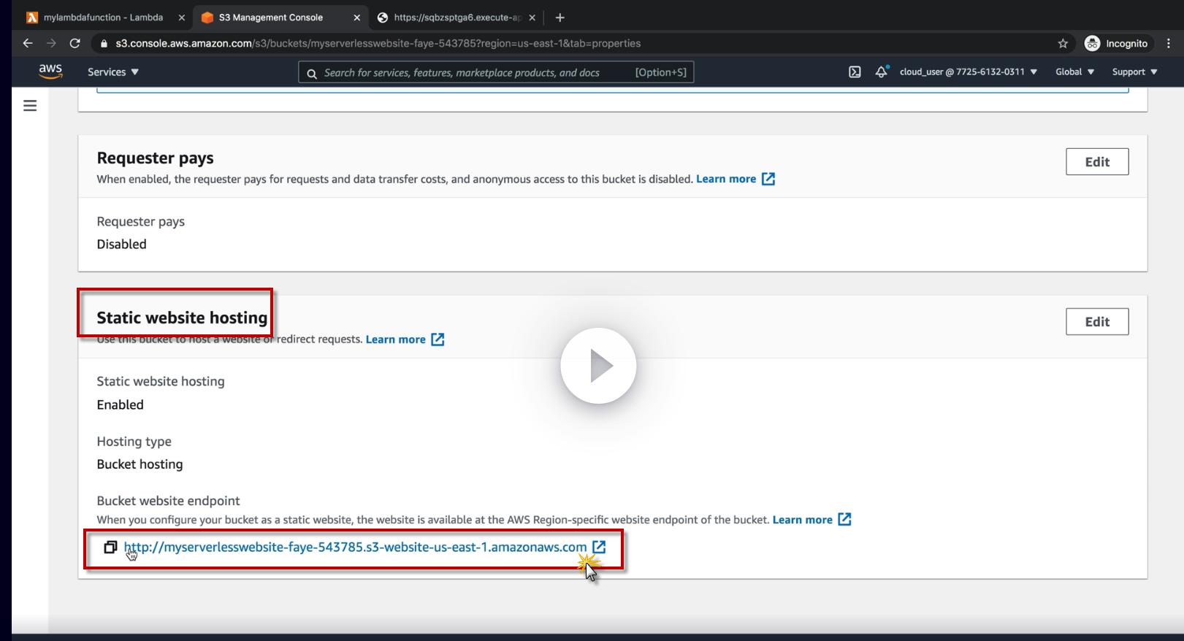
Task: Open Learn more for static website hosting
Action: (x=395, y=339)
